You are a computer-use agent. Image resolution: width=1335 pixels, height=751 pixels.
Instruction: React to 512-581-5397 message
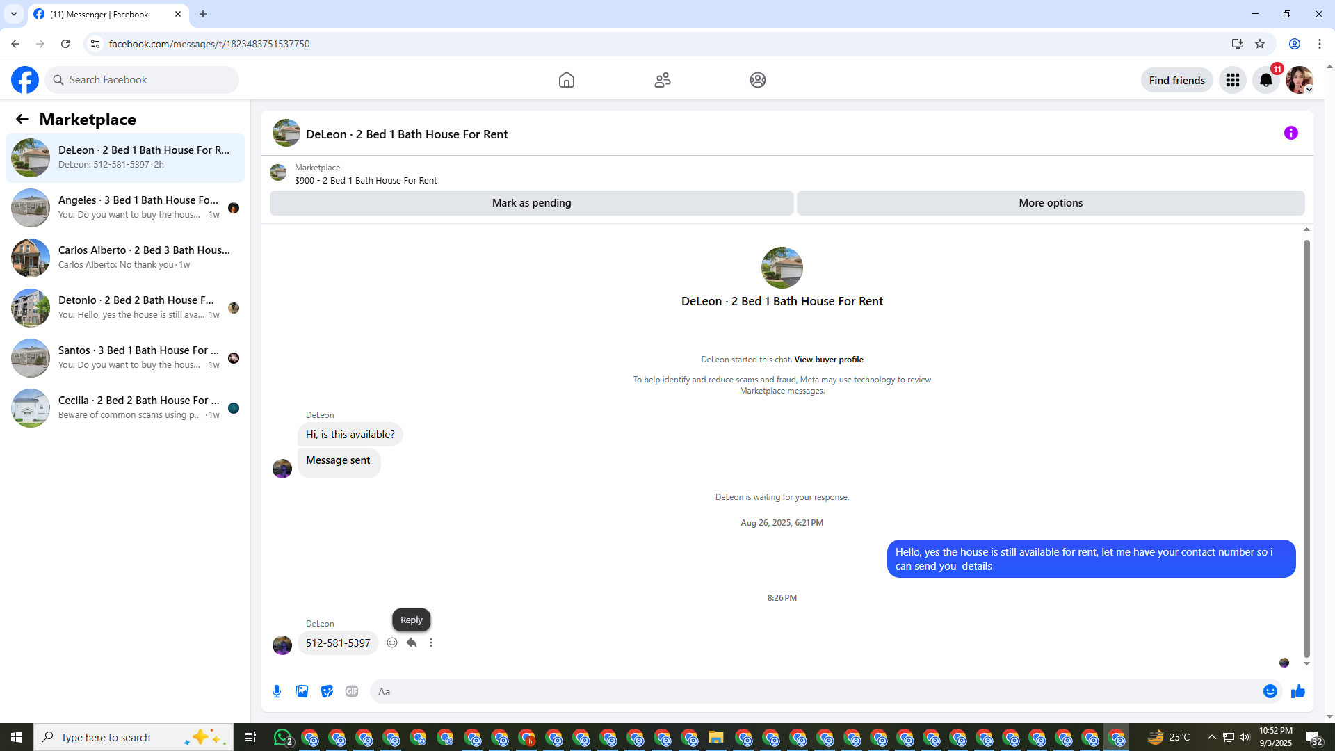(392, 643)
